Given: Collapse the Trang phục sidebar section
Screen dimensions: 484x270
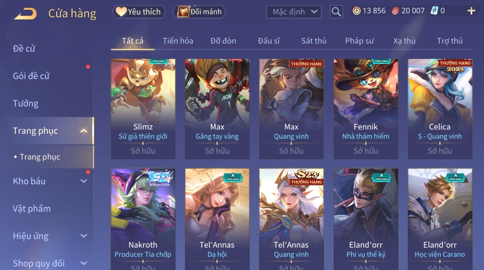Looking at the screenshot, I should pyautogui.click(x=84, y=131).
